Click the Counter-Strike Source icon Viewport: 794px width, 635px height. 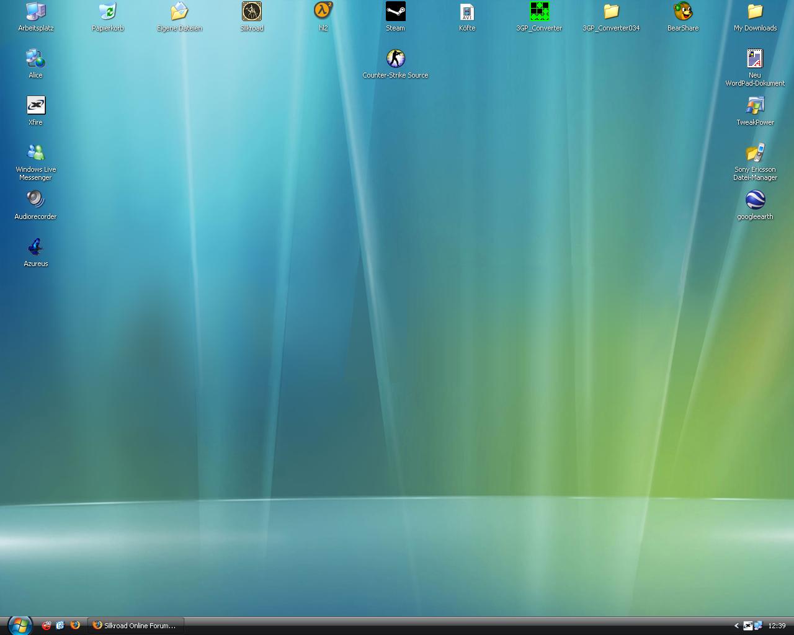click(x=395, y=59)
